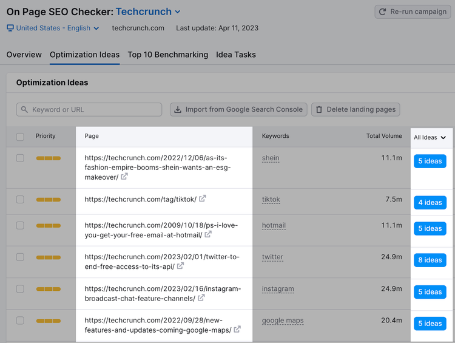455x343 pixels.
Task: Click the priority bars for the instagram row
Action: [49, 289]
